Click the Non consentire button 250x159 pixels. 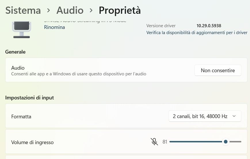click(x=218, y=70)
